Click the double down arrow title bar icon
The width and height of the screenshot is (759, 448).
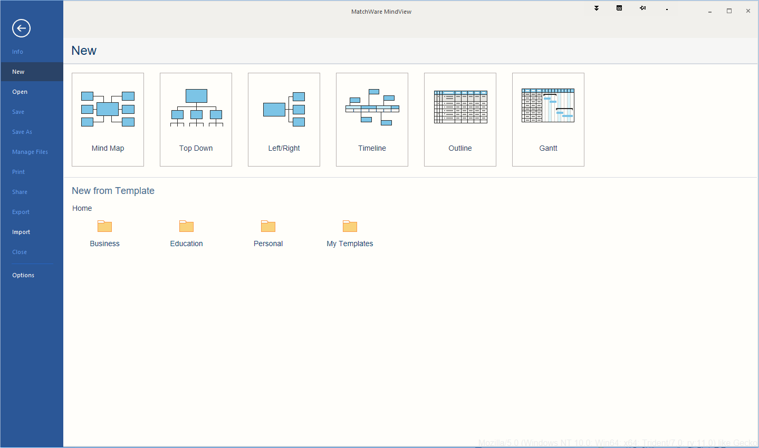pyautogui.click(x=597, y=8)
